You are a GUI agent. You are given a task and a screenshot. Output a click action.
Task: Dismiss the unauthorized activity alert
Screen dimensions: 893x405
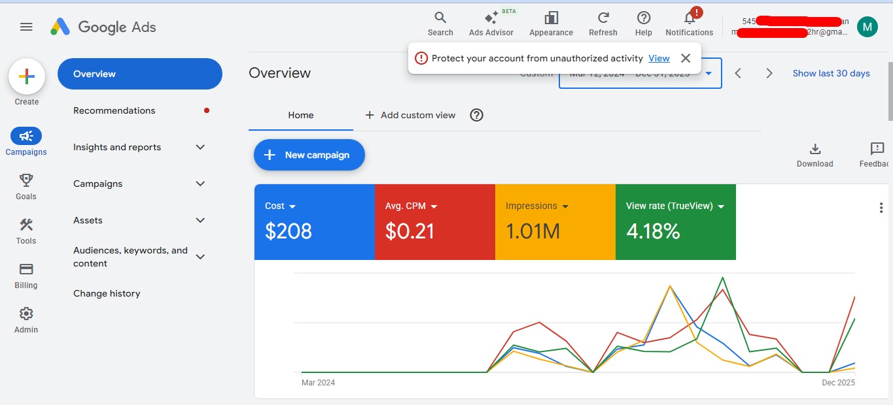tap(686, 58)
